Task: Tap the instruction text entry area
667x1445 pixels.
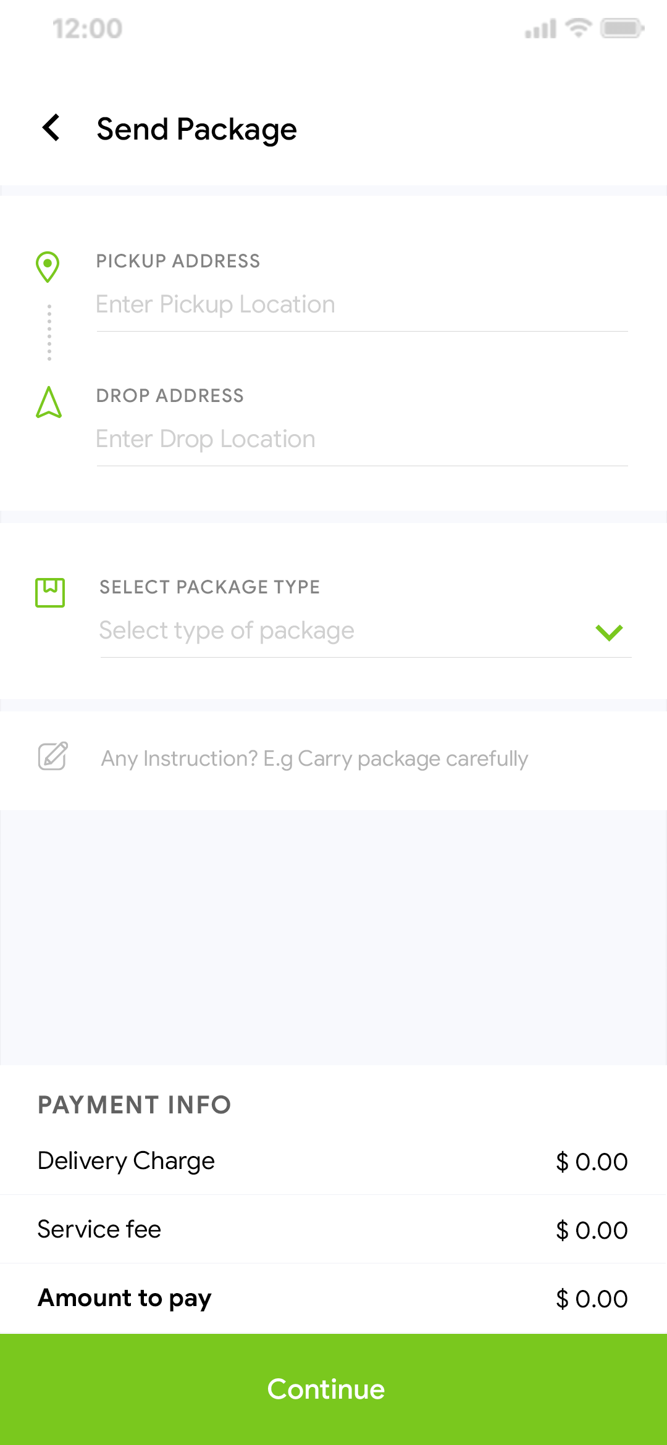Action: [x=313, y=758]
